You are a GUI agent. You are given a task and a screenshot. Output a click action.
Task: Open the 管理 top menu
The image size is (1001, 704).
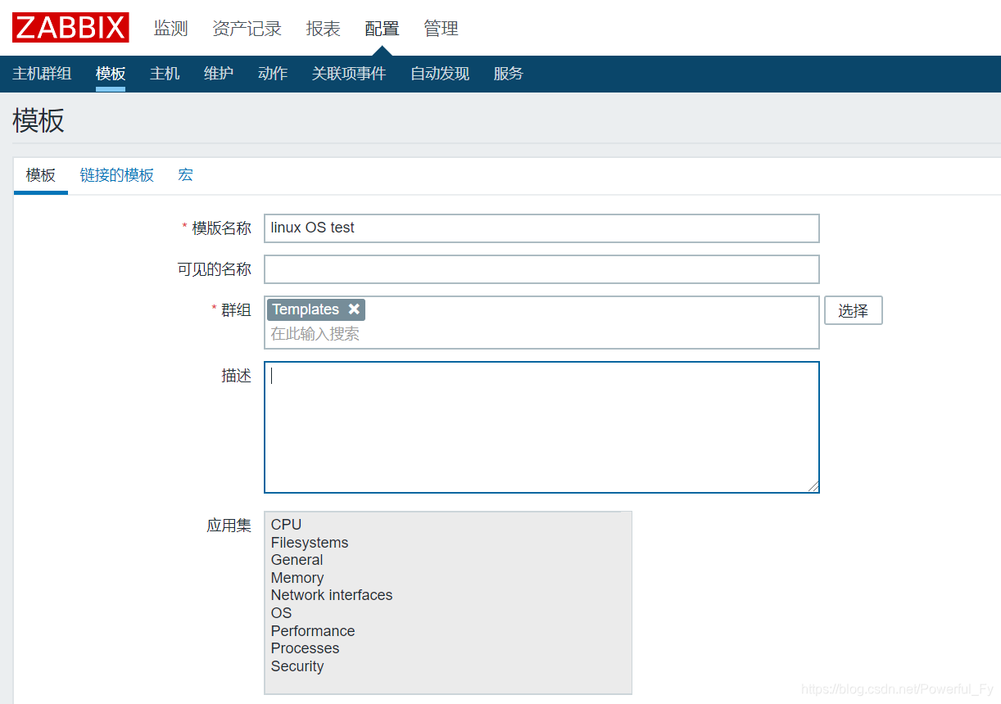point(441,29)
